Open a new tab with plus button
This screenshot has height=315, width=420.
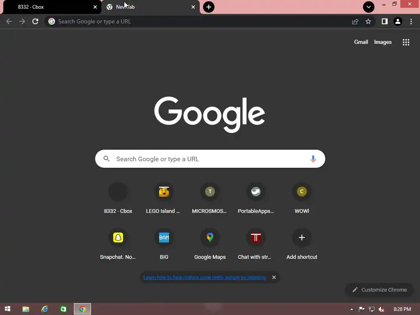click(209, 7)
